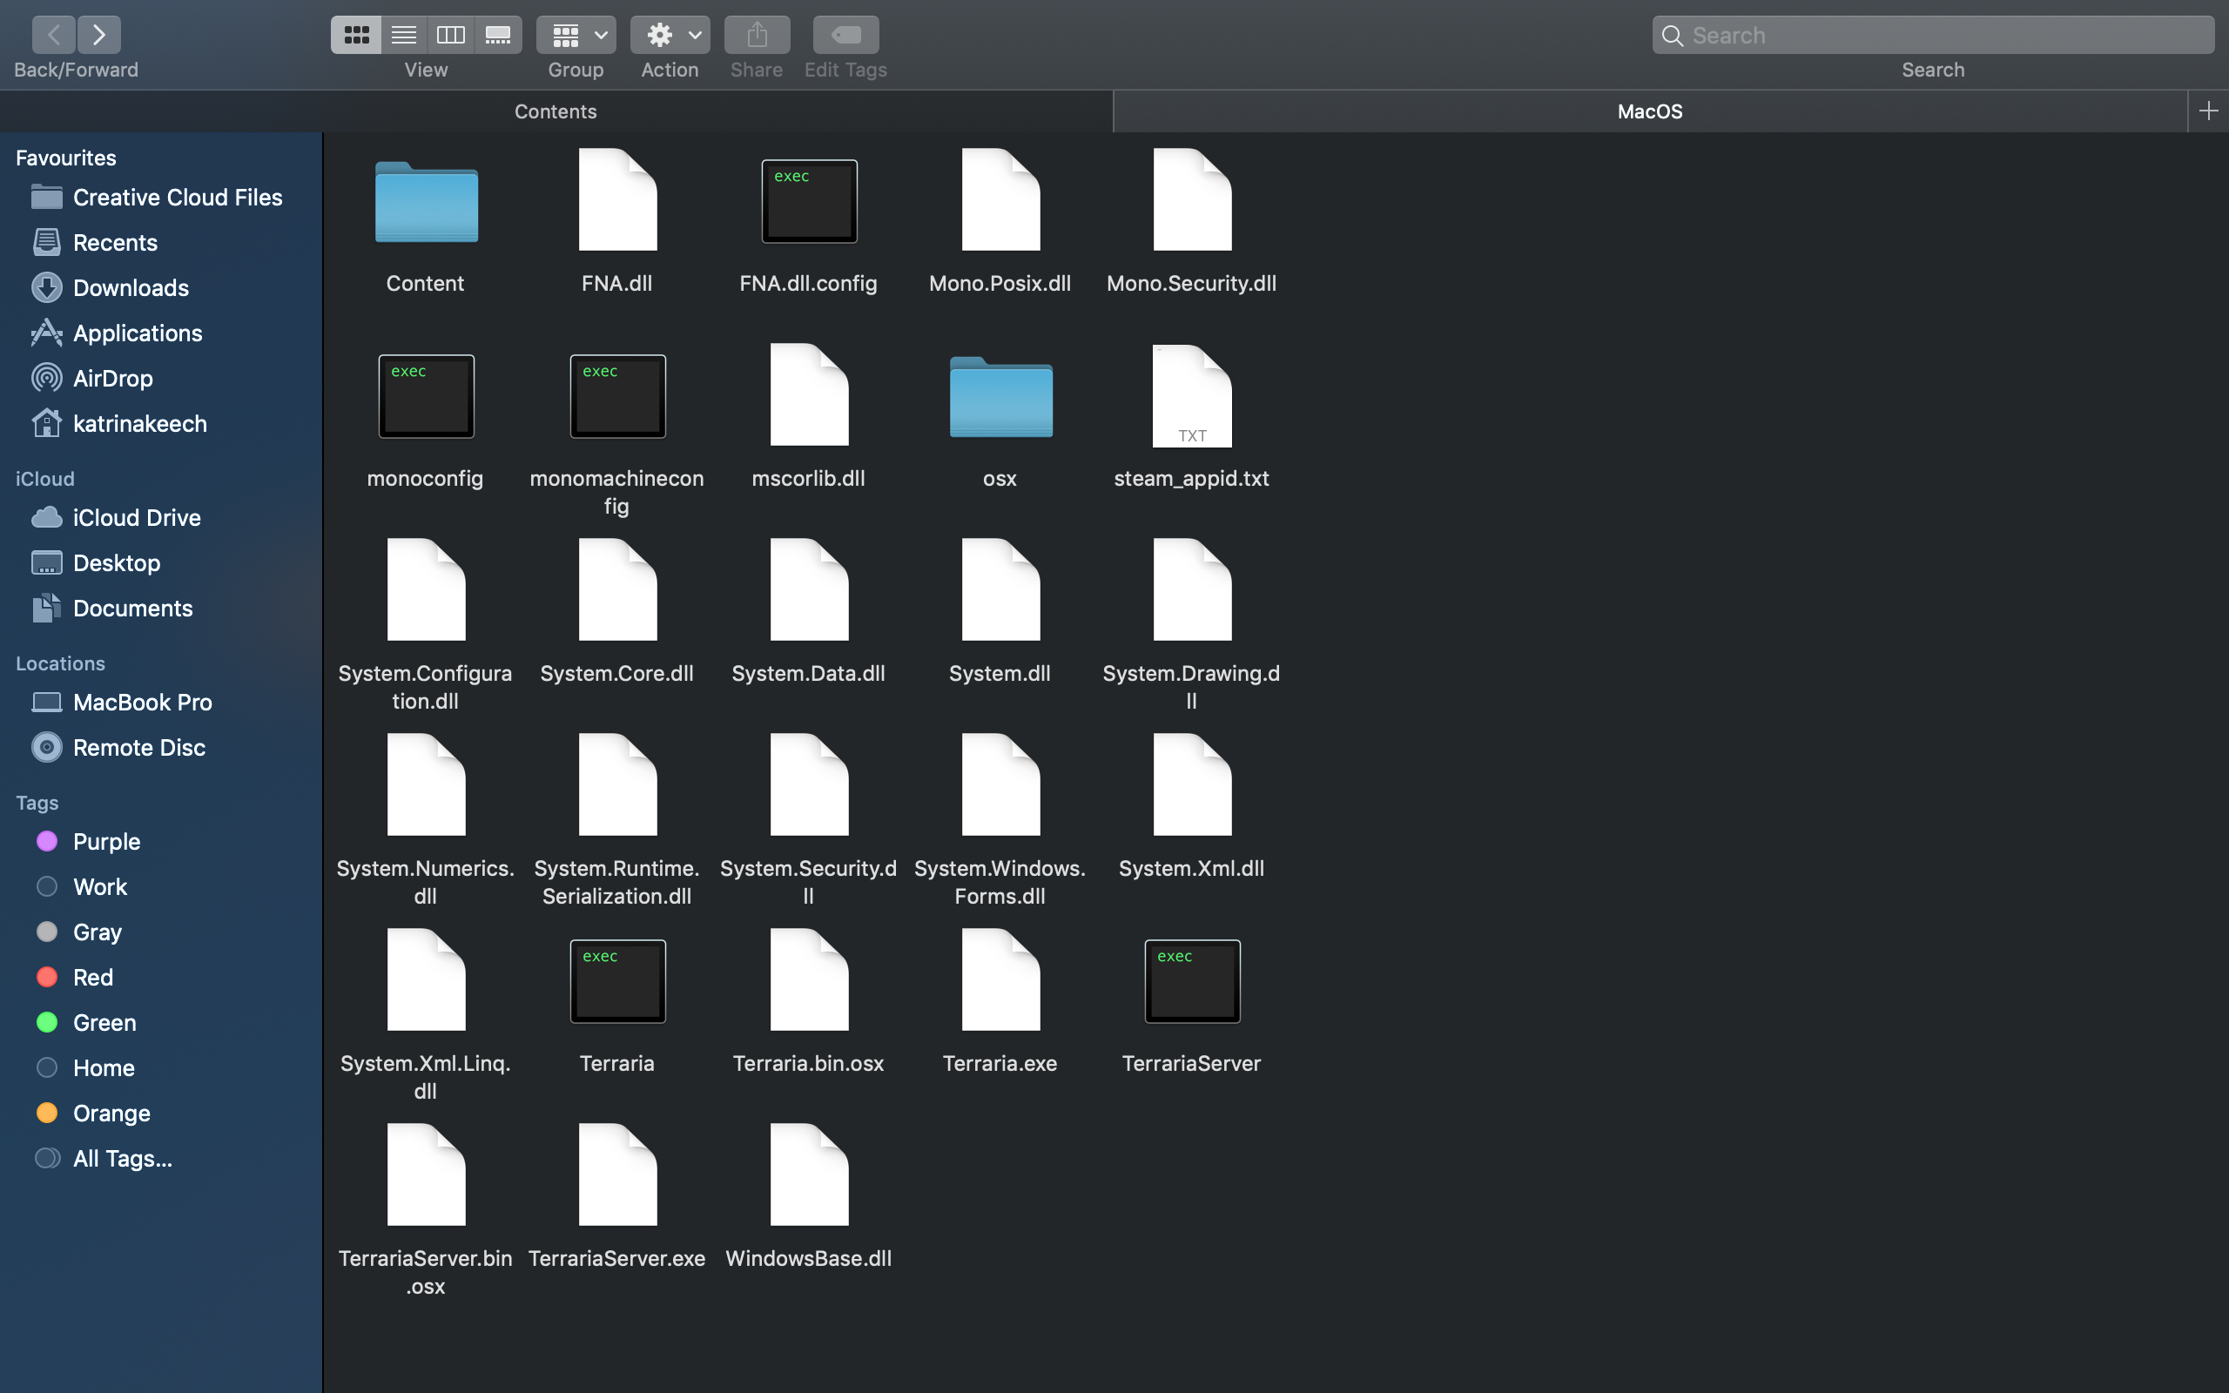Viewport: 2229px width, 1393px height.
Task: Show All Tags in sidebar
Action: point(161,1158)
